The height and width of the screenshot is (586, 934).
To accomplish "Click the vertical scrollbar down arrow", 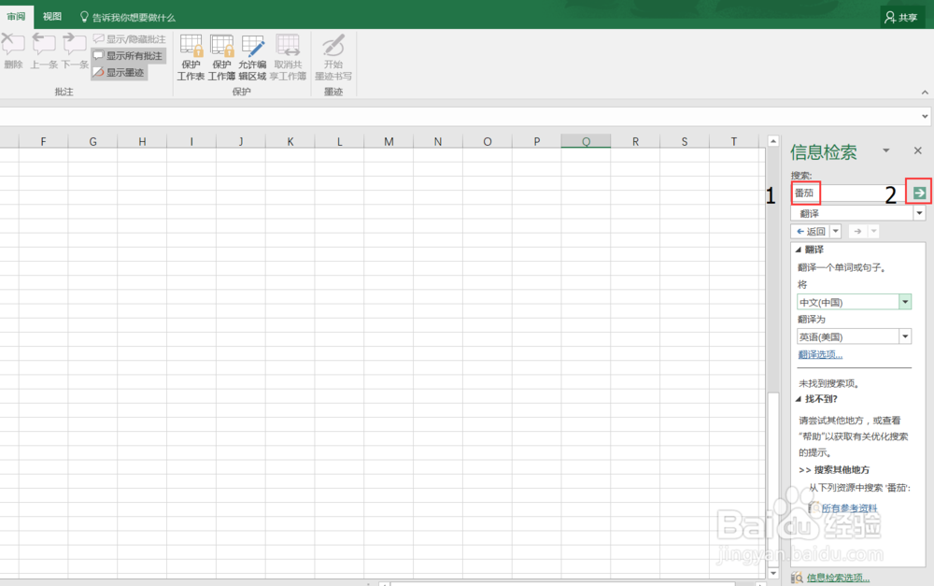I will coord(773,573).
